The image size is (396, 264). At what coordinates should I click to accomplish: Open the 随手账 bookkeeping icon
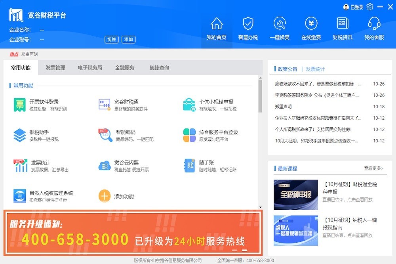(x=189, y=165)
